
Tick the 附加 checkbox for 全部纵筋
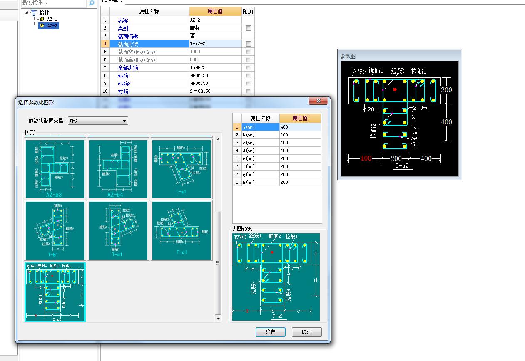248,67
